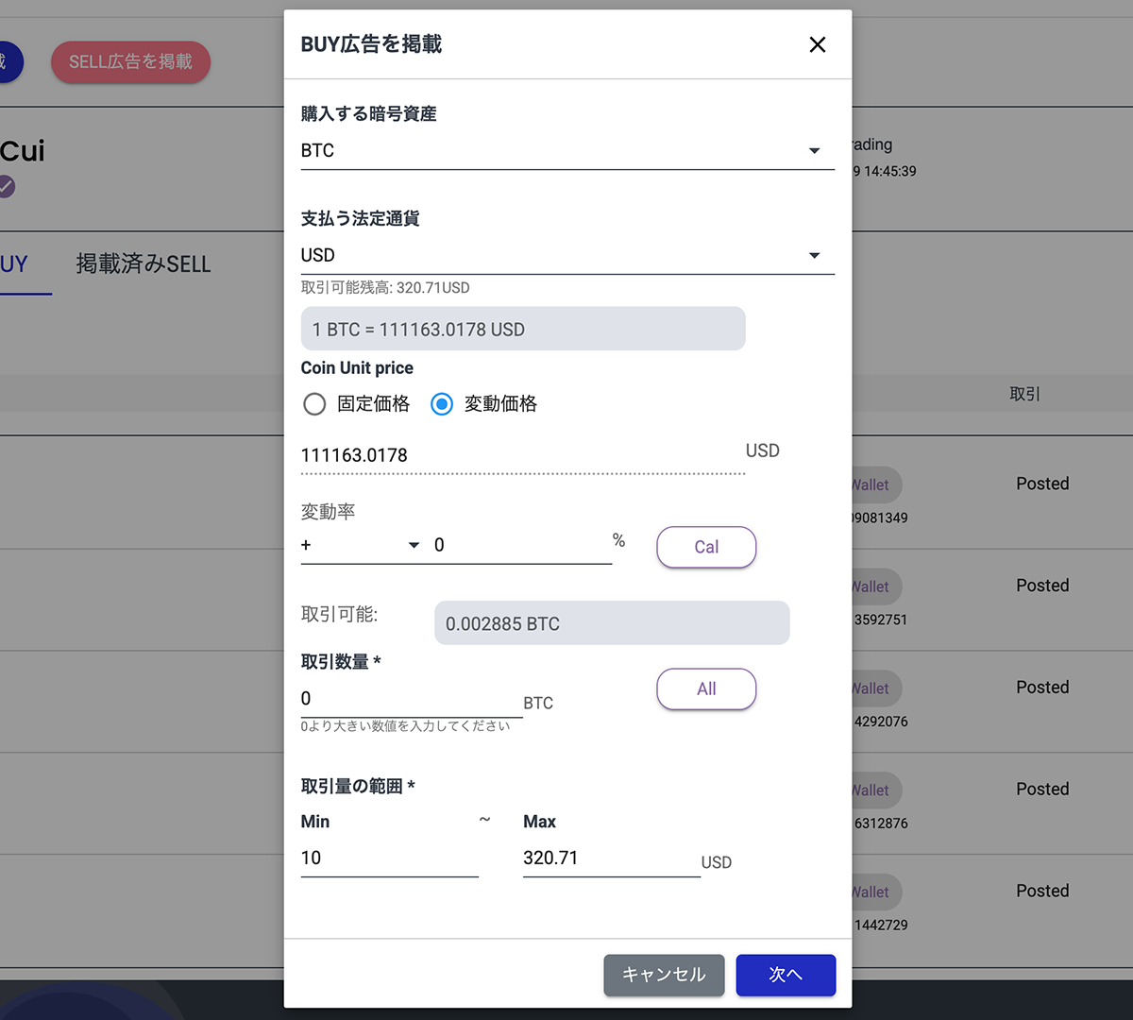Edit the Max trade range field
Viewport: 1133px width, 1020px height.
(610, 858)
